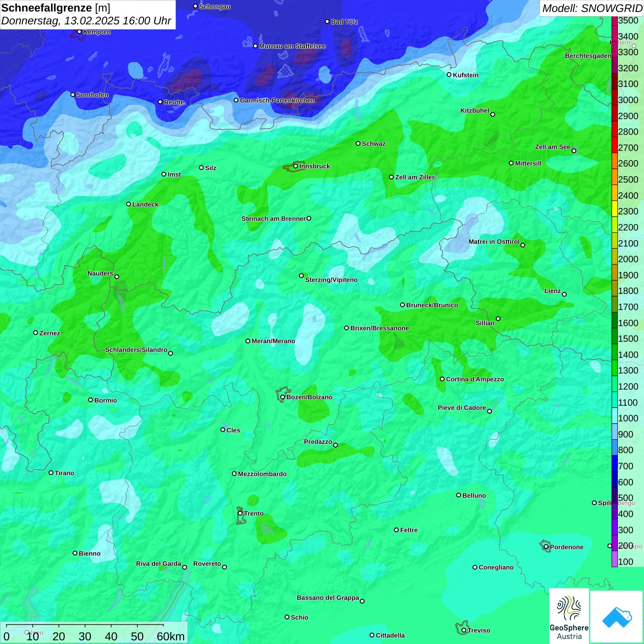Viewport: 644px width, 644px height.
Task: Click the 'Brixen/Bressanone' label
Action: [379, 328]
